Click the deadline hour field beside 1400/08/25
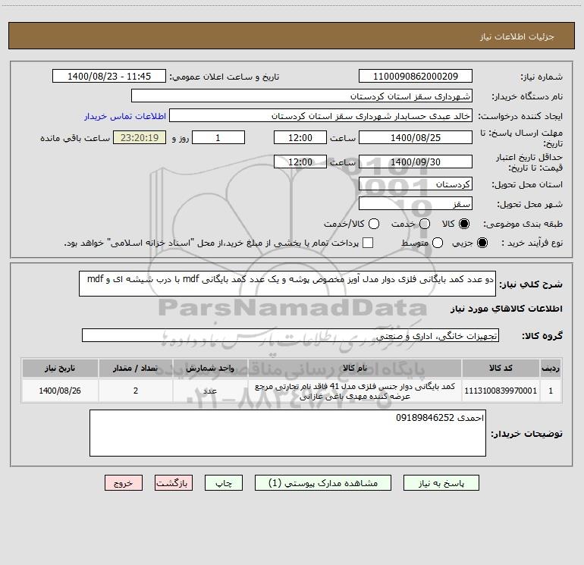584x565 pixels. click(300, 137)
